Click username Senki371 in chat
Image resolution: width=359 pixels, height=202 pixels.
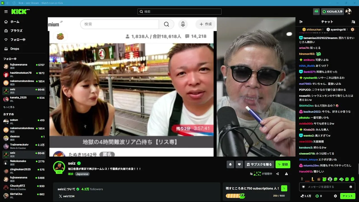309,72
